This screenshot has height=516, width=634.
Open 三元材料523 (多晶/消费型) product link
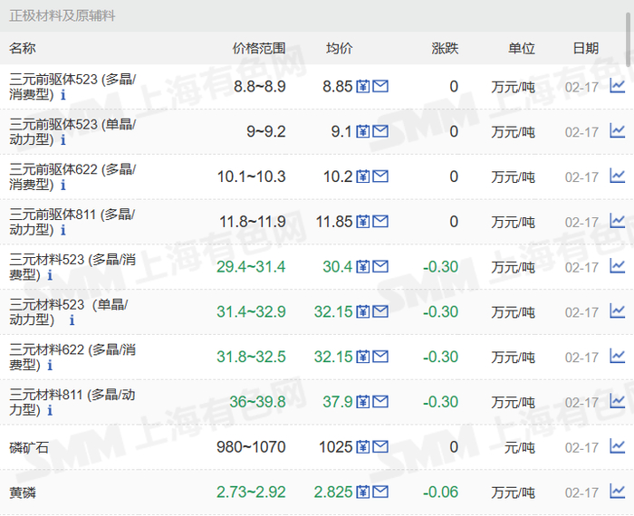tap(72, 267)
